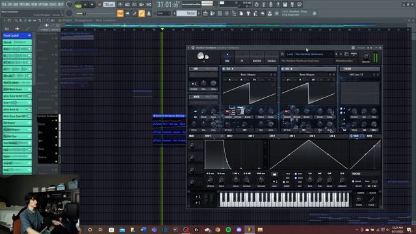Select Pluck Cowbell in the pattern list
Image resolution: width=416 pixels, height=234 pixels.
coord(17,35)
